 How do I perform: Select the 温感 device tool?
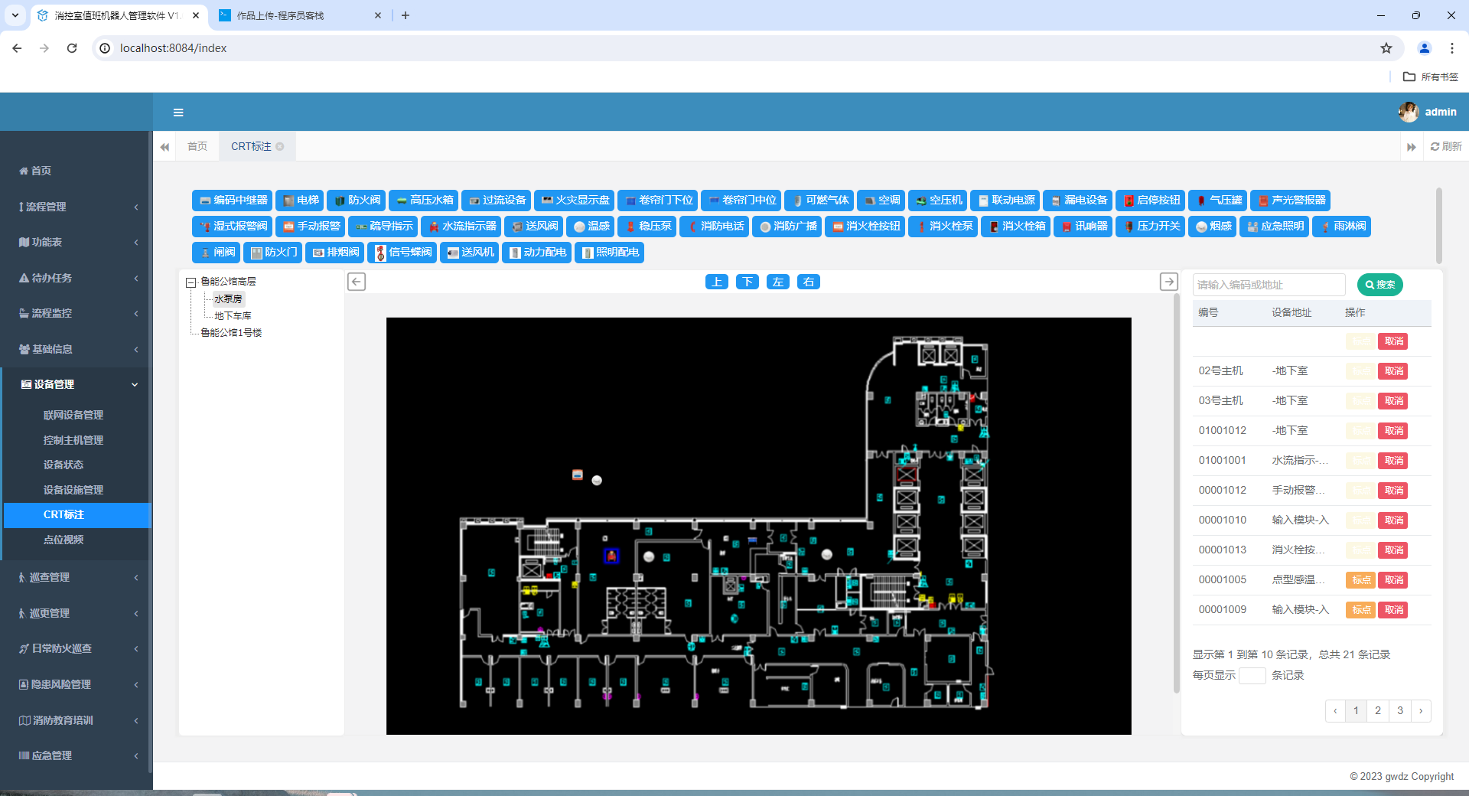point(590,226)
